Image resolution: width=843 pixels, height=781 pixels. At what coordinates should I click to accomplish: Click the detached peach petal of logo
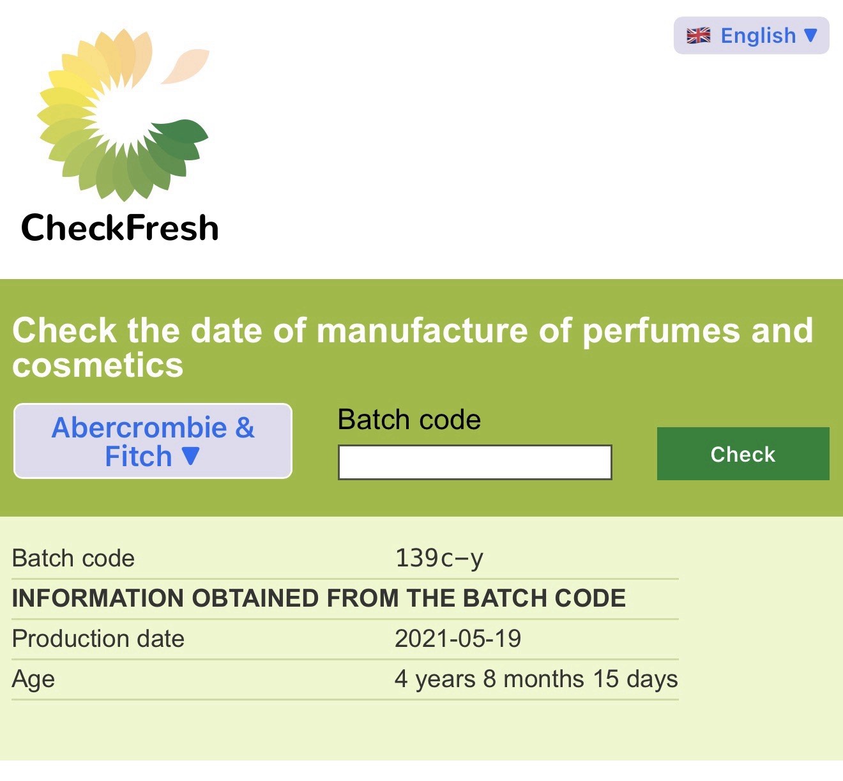click(x=185, y=66)
